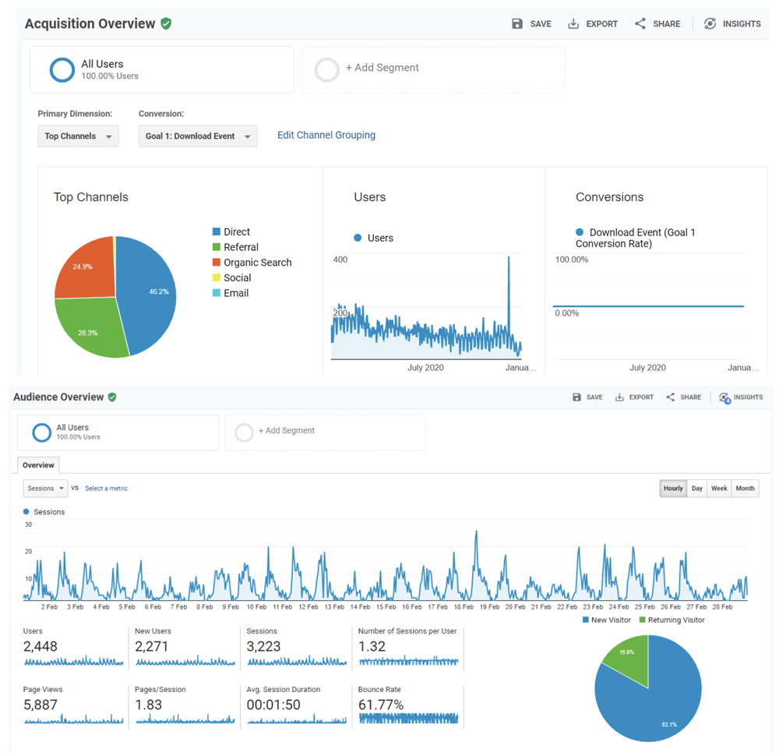Viewport: 779px width, 756px height.
Task: Click the Direct blue legend swatch
Action: pos(216,231)
